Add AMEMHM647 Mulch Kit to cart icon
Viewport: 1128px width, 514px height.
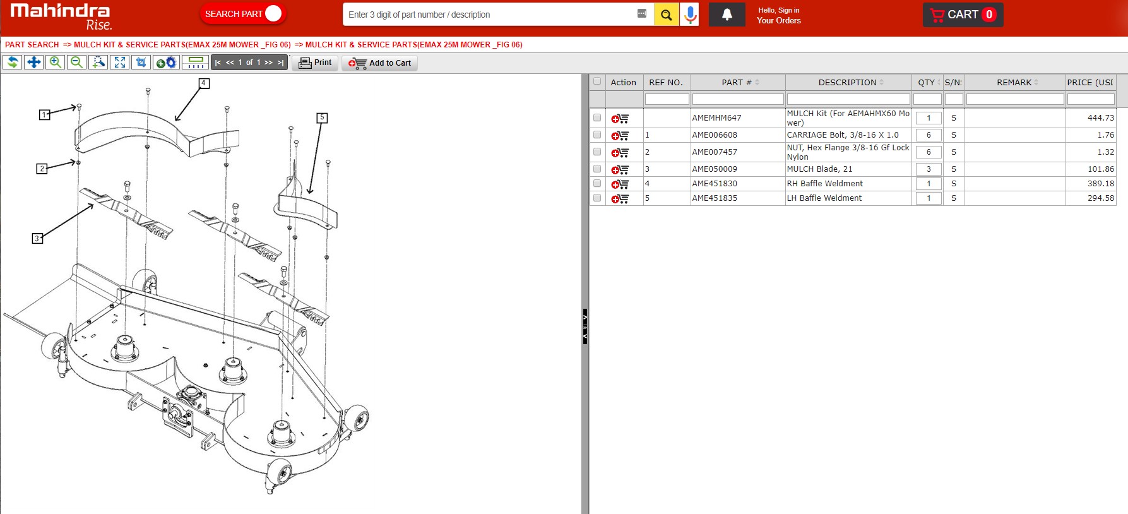pos(620,118)
